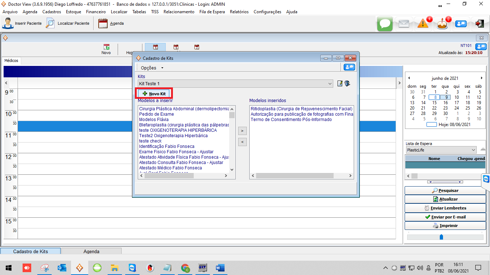This screenshot has height=275, width=490.
Task: Switch to the Agenda bottom tab
Action: 91,251
